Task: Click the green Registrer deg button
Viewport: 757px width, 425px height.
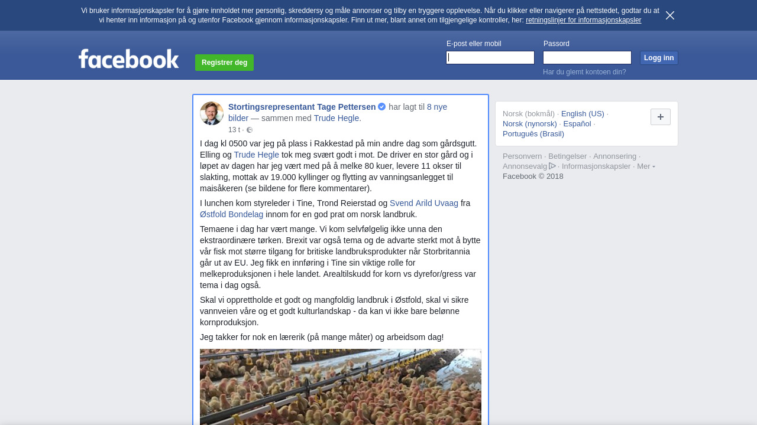Action: click(224, 63)
